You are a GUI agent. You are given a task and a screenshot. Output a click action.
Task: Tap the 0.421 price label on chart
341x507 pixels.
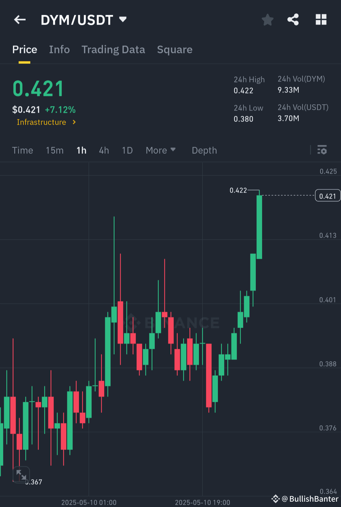pos(327,195)
